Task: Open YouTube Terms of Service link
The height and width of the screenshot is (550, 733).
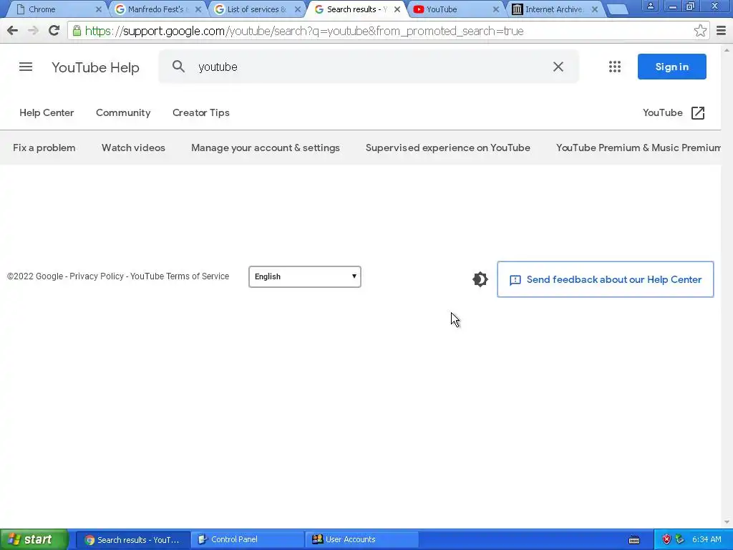Action: [180, 276]
